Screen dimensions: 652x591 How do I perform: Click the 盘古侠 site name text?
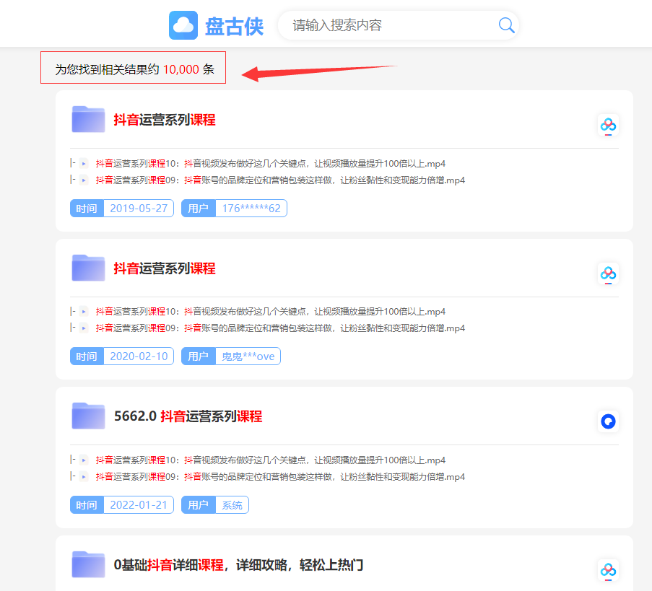pos(234,26)
